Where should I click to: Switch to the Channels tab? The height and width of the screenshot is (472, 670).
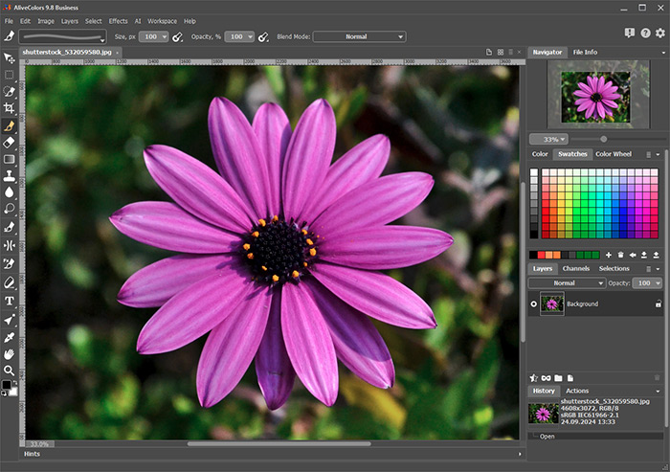[575, 268]
